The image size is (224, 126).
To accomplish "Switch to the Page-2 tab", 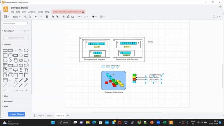I will tap(50, 115).
